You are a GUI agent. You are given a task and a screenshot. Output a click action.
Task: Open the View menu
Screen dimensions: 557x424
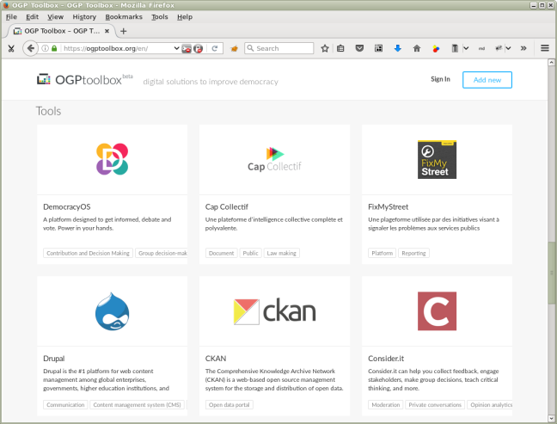(55, 16)
